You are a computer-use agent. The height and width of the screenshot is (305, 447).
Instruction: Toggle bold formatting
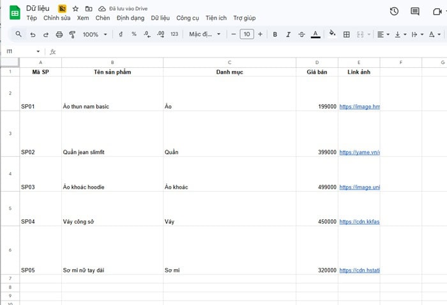(x=275, y=35)
